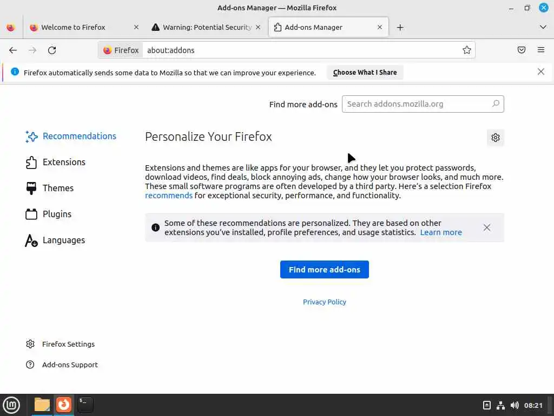Open the file manager from the taskbar
The width and height of the screenshot is (554, 416).
coord(42,405)
